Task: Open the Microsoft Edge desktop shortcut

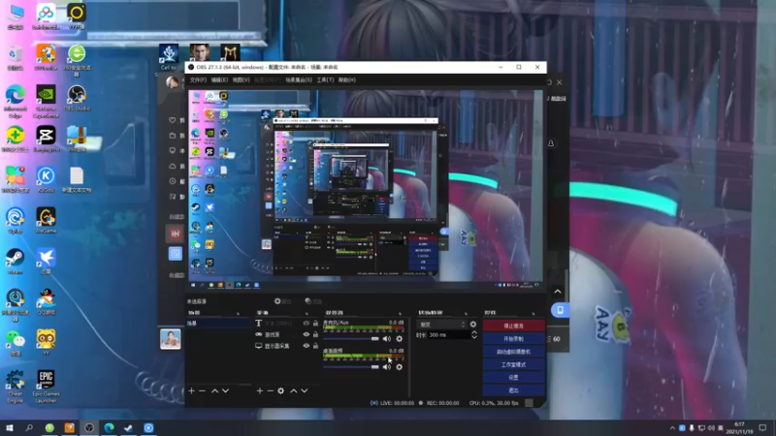Action: click(x=16, y=99)
